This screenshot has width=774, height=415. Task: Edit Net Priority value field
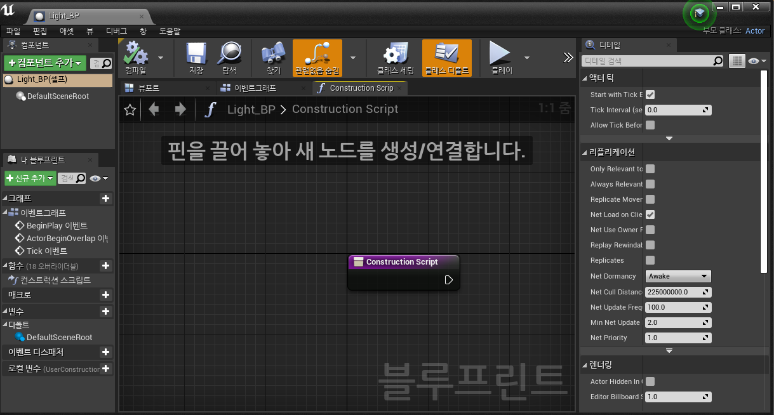tap(678, 338)
